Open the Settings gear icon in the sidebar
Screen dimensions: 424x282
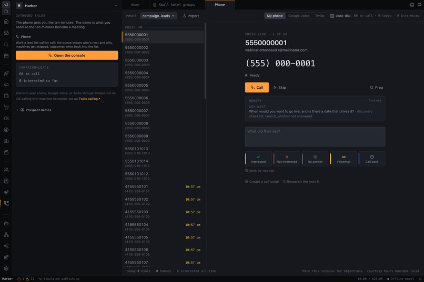pyautogui.click(x=6, y=269)
